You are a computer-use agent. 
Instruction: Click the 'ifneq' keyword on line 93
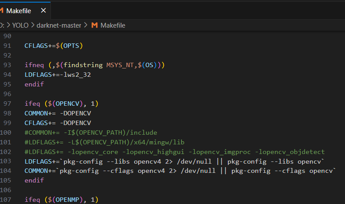tap(34, 65)
